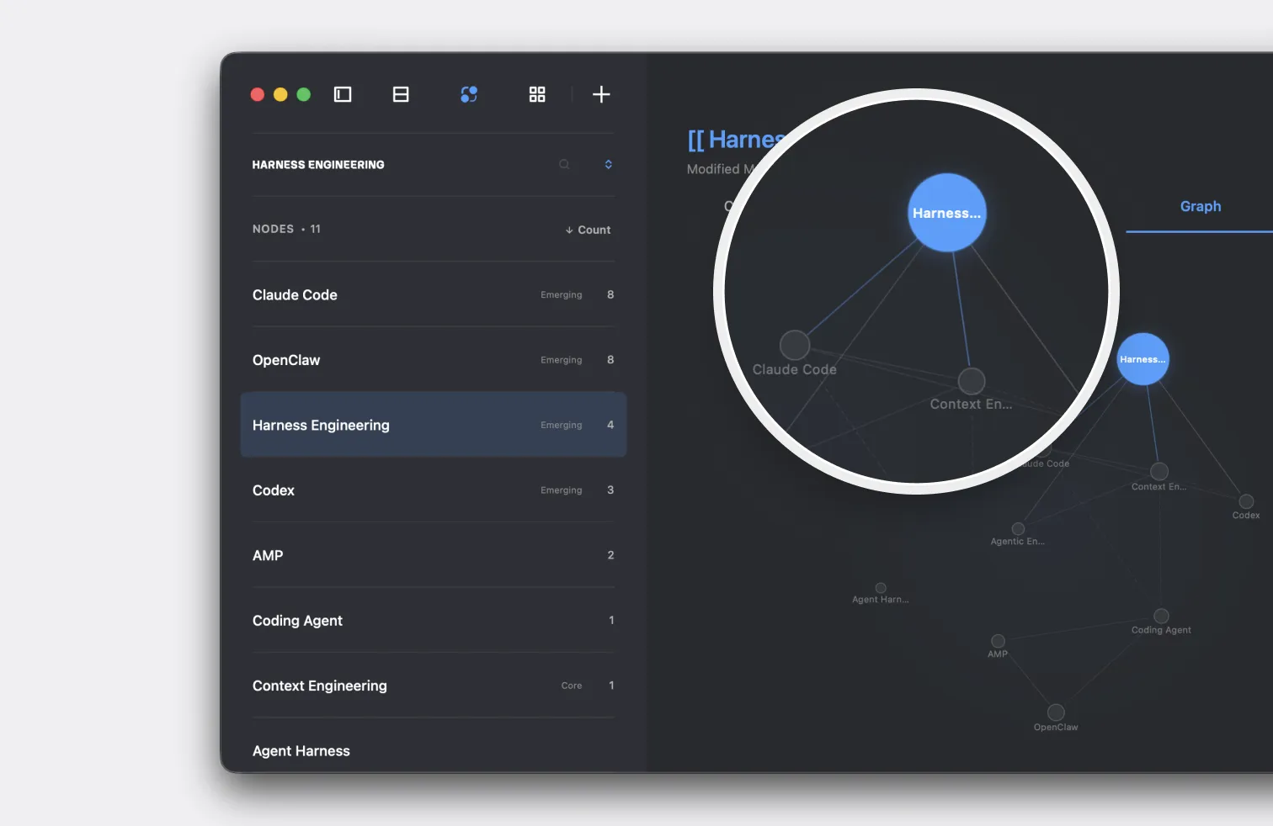Select the Claude Code node row

[434, 294]
